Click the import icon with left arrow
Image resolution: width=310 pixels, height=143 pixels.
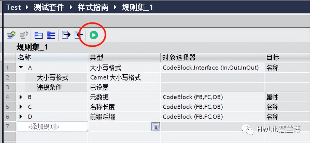click(x=79, y=35)
